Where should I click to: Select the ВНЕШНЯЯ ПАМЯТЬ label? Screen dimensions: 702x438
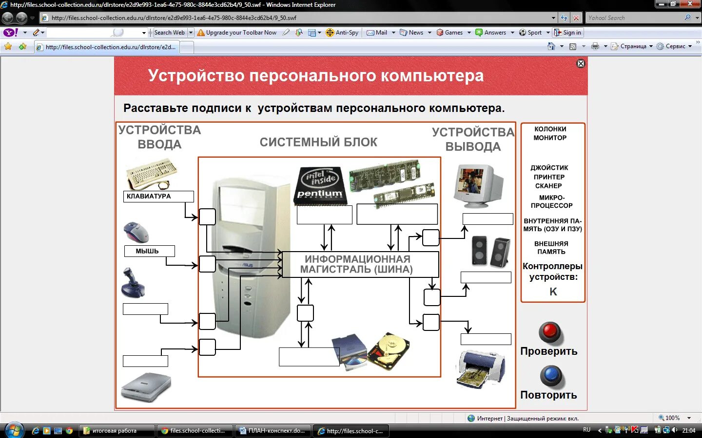(x=551, y=248)
